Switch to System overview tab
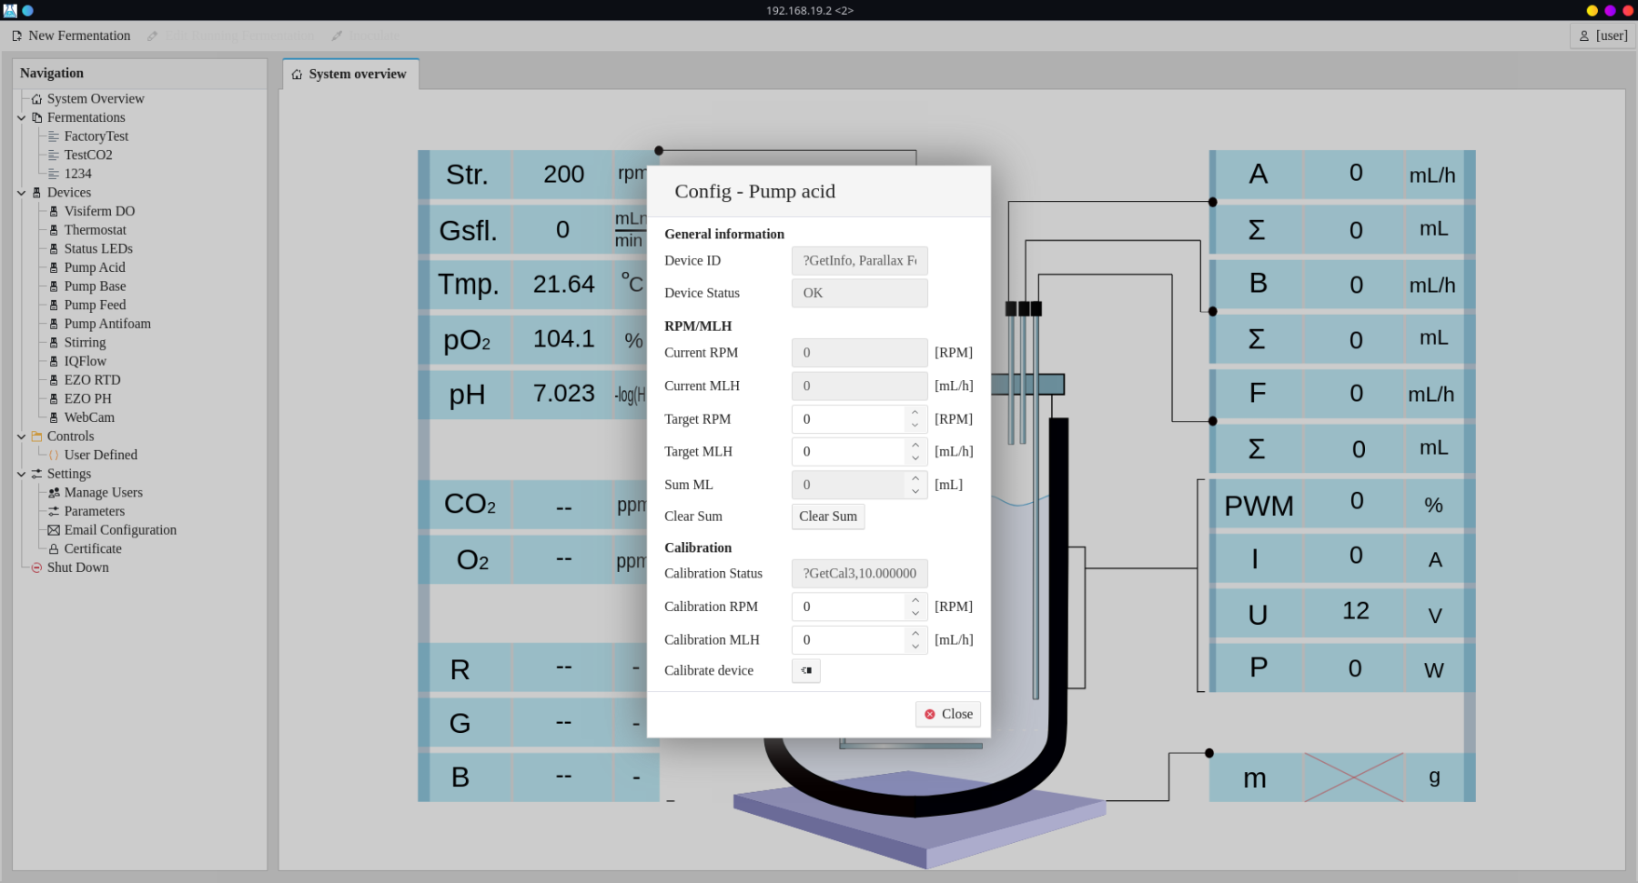 (x=350, y=75)
